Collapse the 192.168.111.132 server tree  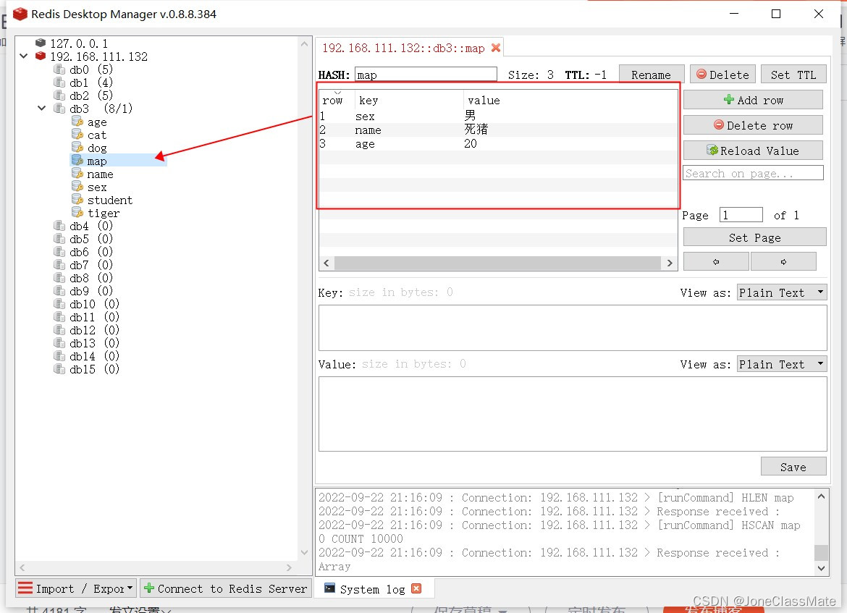click(x=24, y=56)
